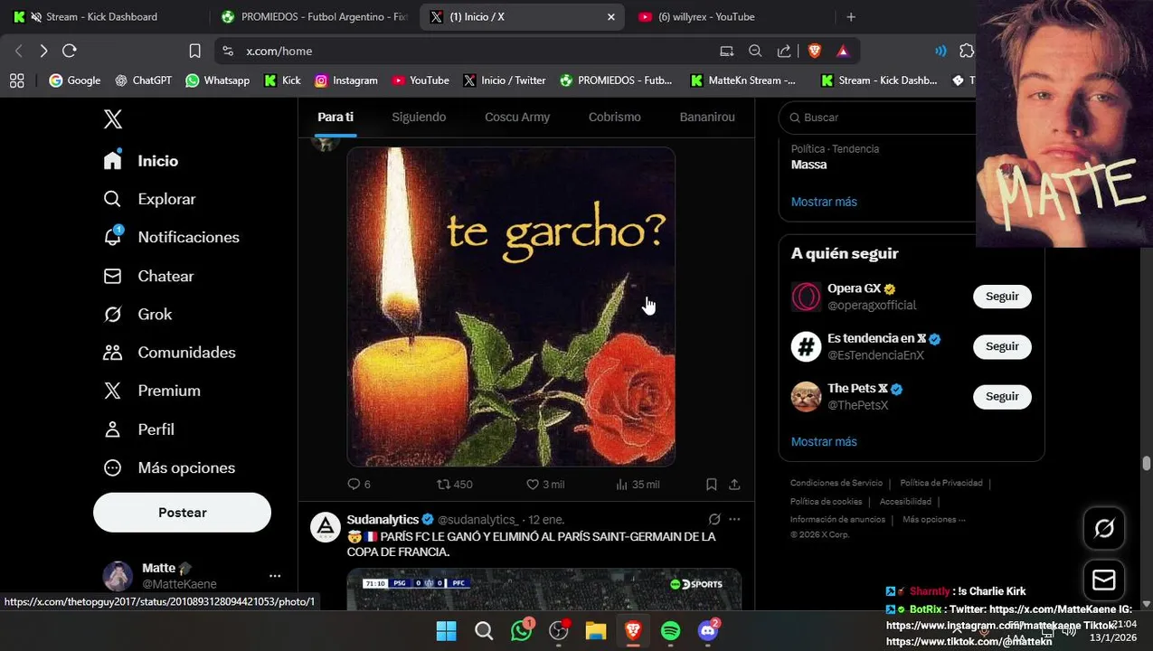The height and width of the screenshot is (651, 1153).
Task: Click the Perfil person icon
Action: [112, 429]
